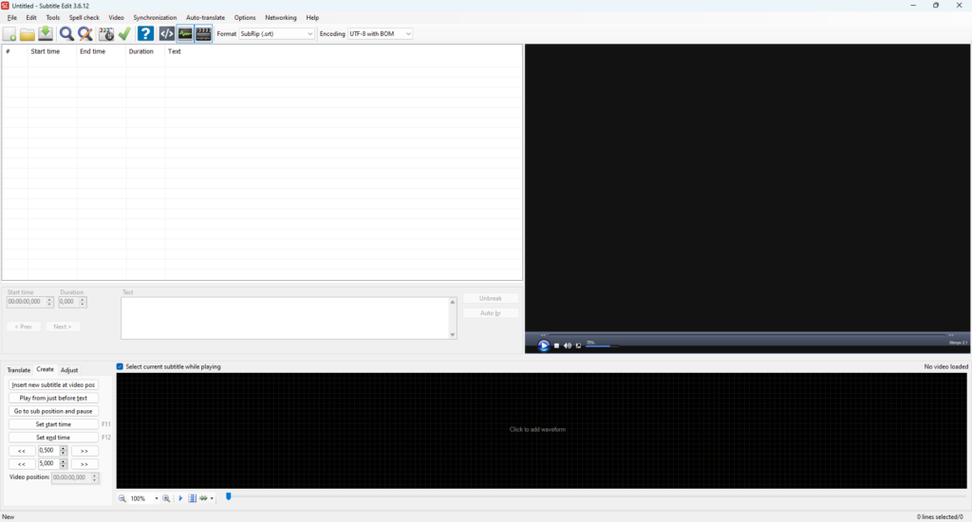Open the Tools menu
Viewport: 972px width, 522px height.
[53, 18]
